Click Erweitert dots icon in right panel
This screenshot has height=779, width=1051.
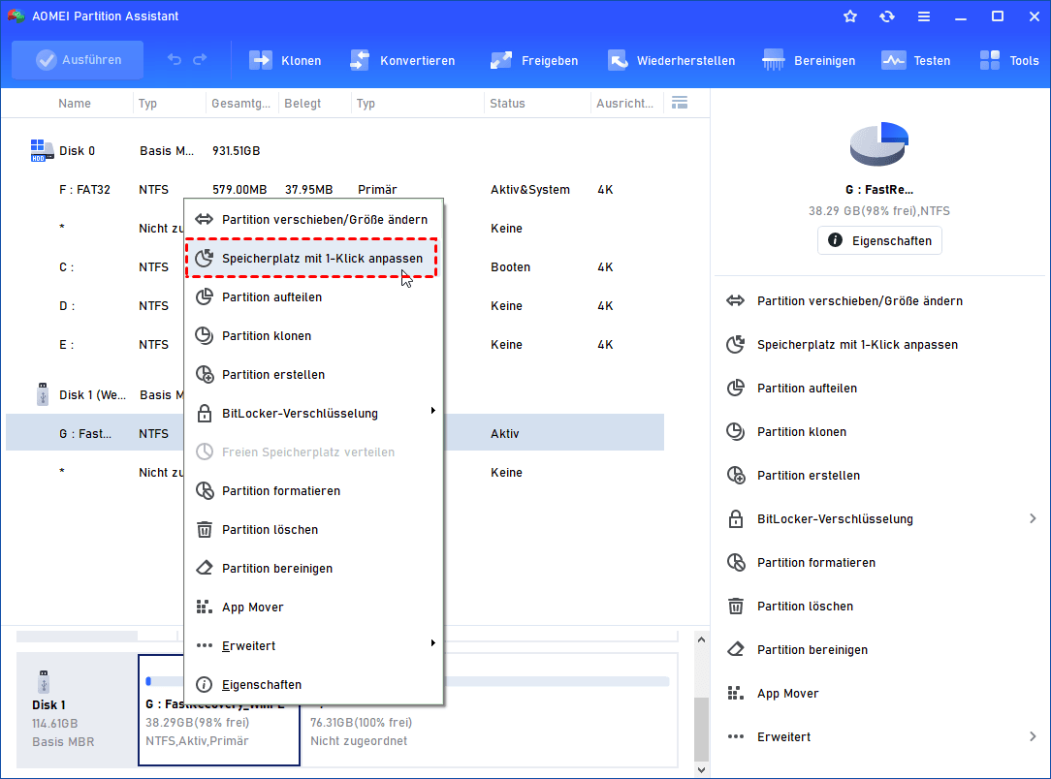click(735, 736)
